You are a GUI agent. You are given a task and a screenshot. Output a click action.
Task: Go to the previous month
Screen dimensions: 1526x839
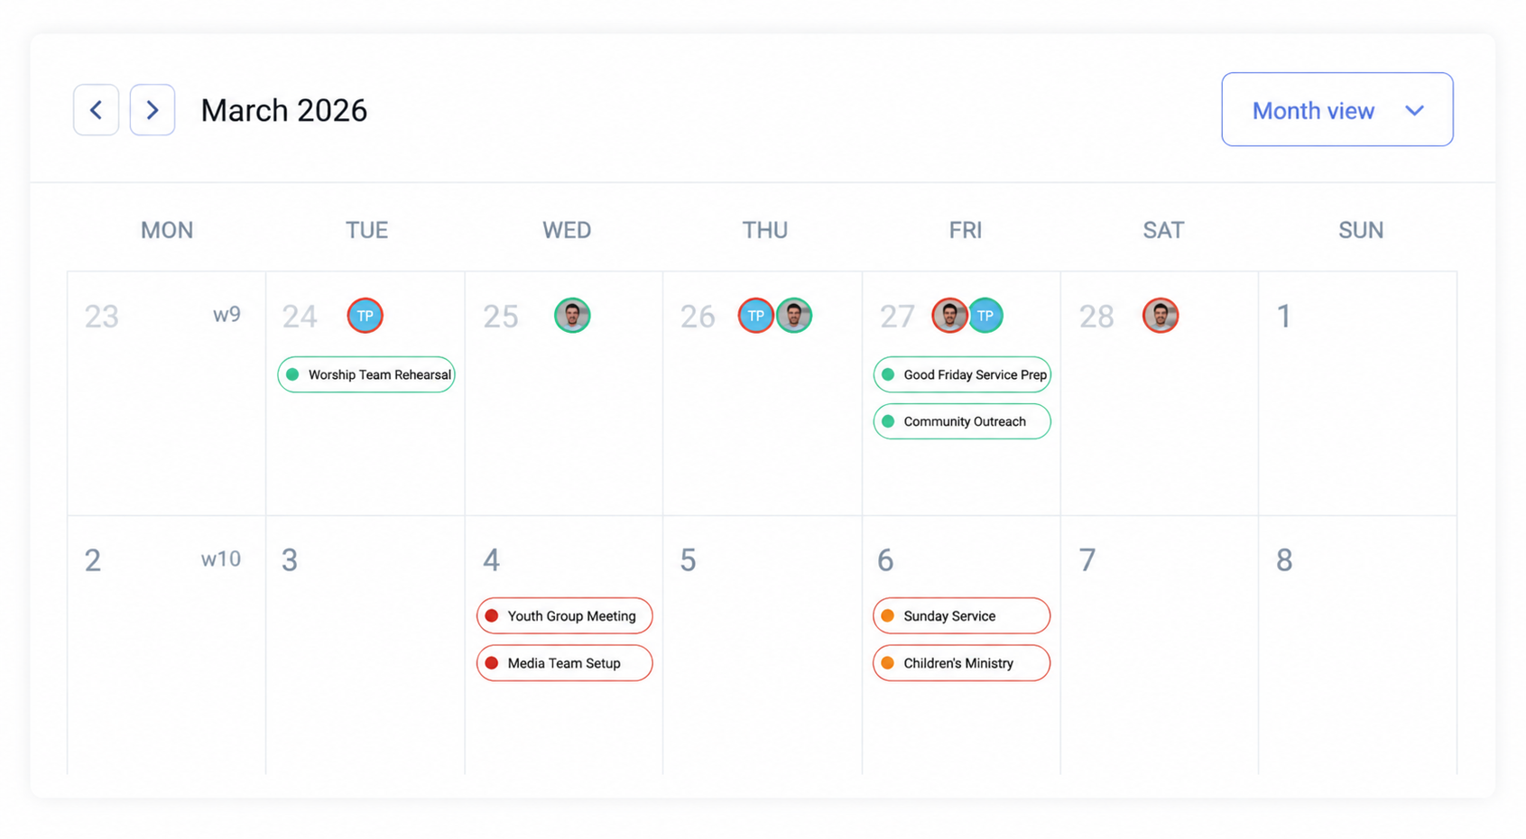click(x=96, y=109)
